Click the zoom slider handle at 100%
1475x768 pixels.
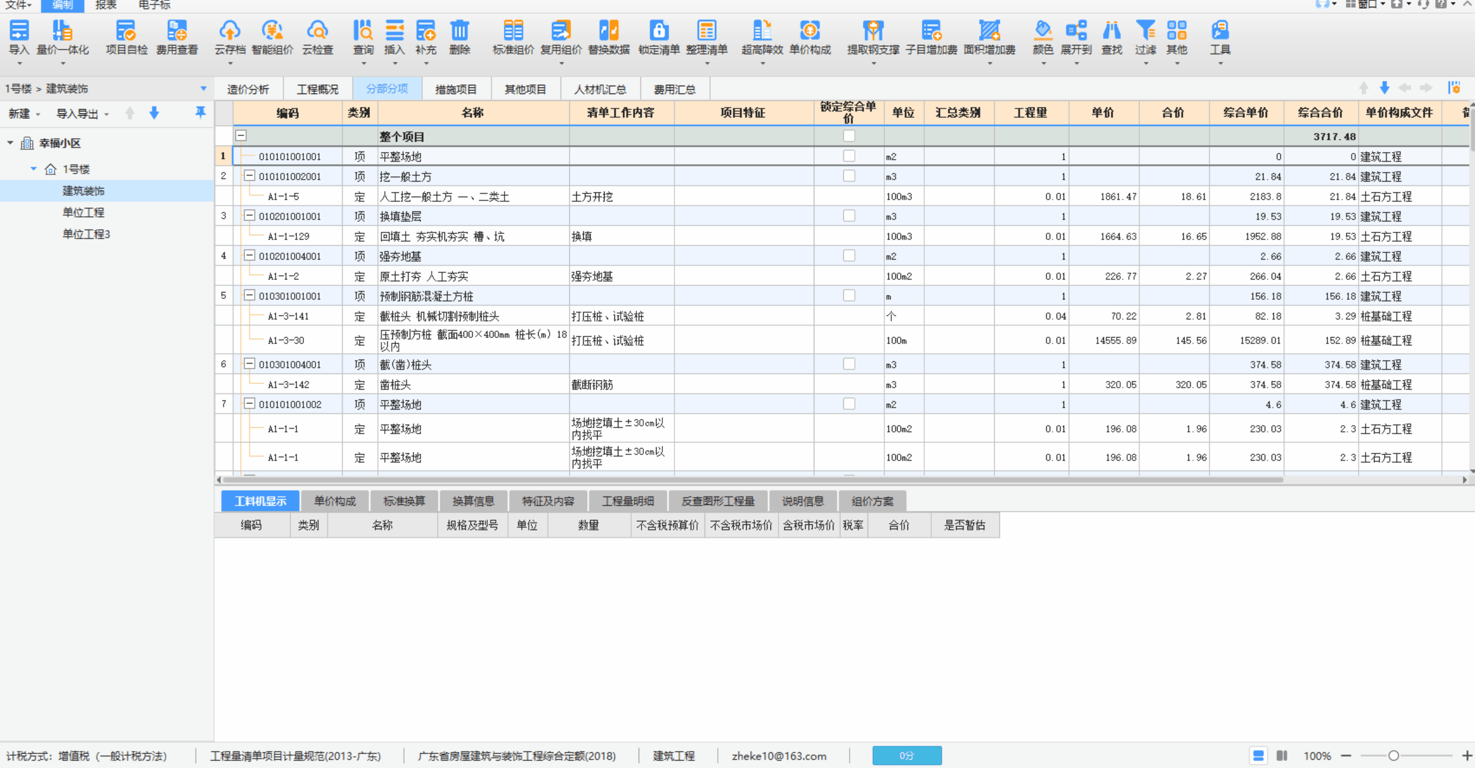point(1394,755)
